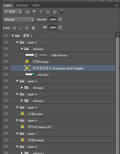Hide Gwacheon Govt Complex layer

(x=6, y=68)
